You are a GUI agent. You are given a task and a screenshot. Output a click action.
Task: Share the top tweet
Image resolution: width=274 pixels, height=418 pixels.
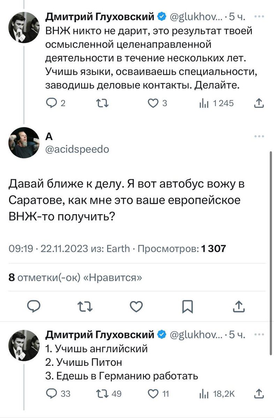pos(258,103)
